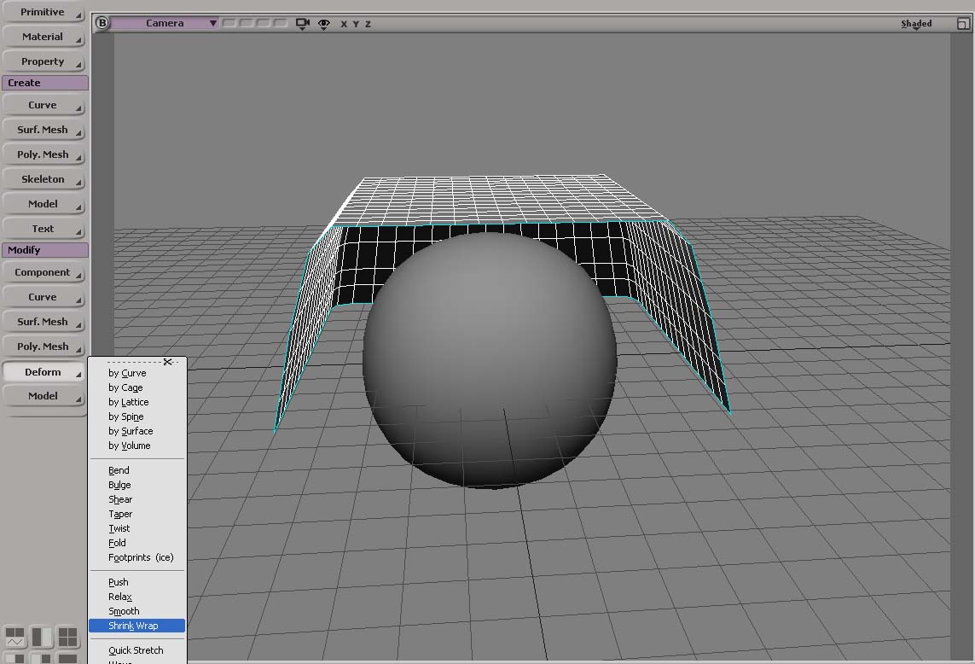Apply the Bend deformer
Screen dimensions: 975x664
pyautogui.click(x=136, y=470)
